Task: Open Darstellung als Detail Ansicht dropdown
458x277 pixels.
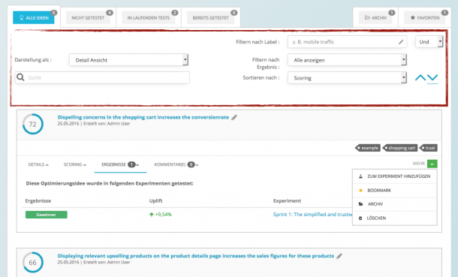Action: coord(129,60)
